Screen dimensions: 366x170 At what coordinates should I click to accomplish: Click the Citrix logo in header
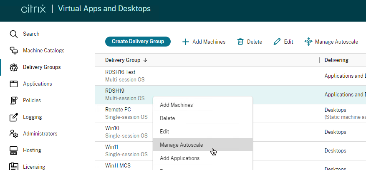33,9
